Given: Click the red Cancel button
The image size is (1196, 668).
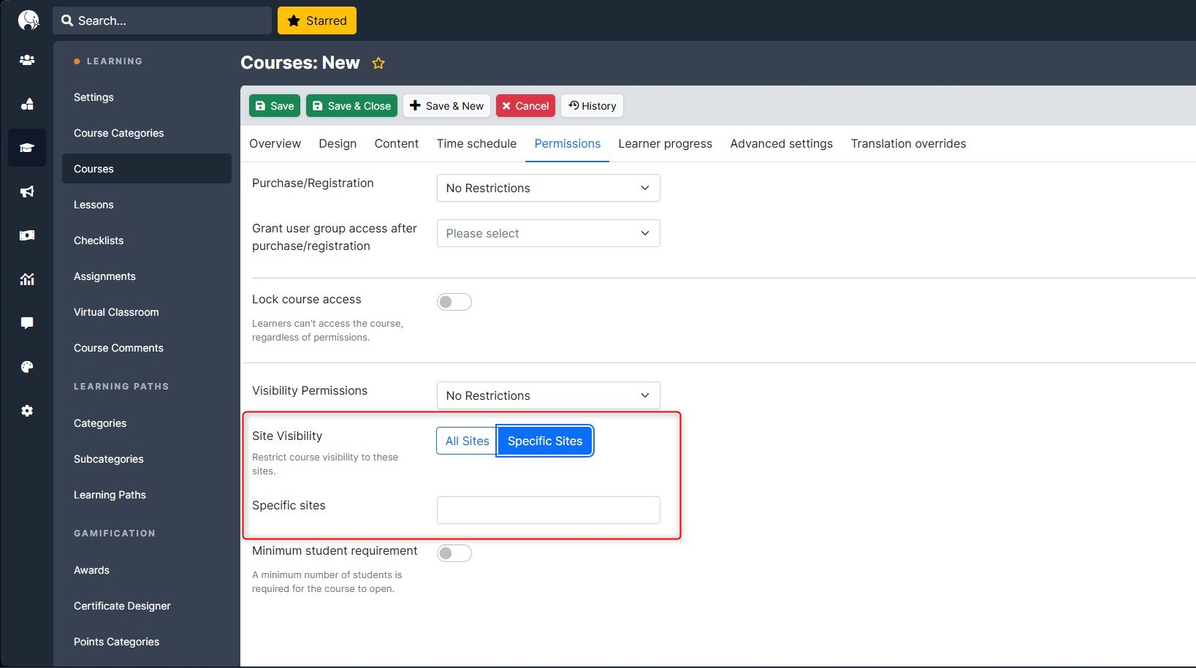Looking at the screenshot, I should coord(525,106).
